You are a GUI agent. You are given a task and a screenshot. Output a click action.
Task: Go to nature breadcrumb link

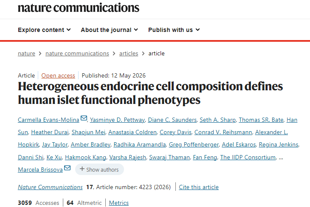26,54
